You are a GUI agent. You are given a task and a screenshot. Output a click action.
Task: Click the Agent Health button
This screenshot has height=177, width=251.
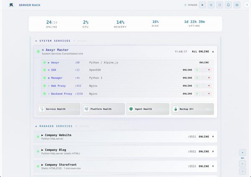coord(148,109)
